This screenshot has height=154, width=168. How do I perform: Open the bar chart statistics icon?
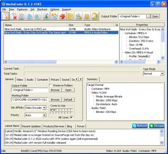coord(46,16)
